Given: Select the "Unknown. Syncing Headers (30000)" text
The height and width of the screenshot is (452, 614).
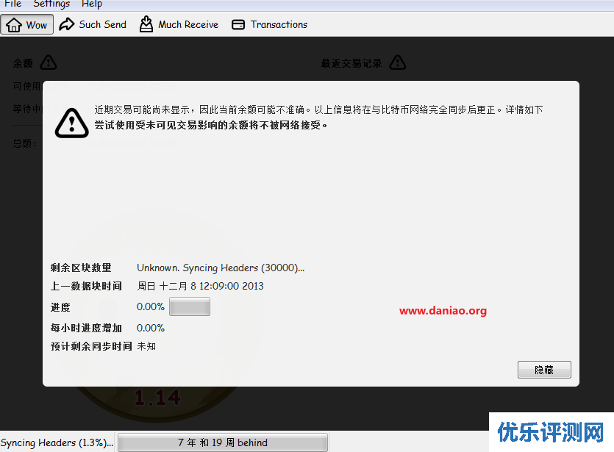Looking at the screenshot, I should [x=221, y=268].
